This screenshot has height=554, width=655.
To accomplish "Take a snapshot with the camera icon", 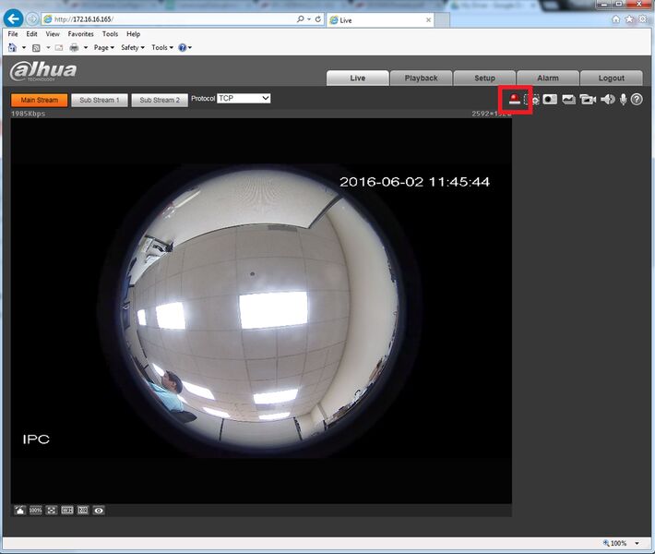I will [x=550, y=100].
